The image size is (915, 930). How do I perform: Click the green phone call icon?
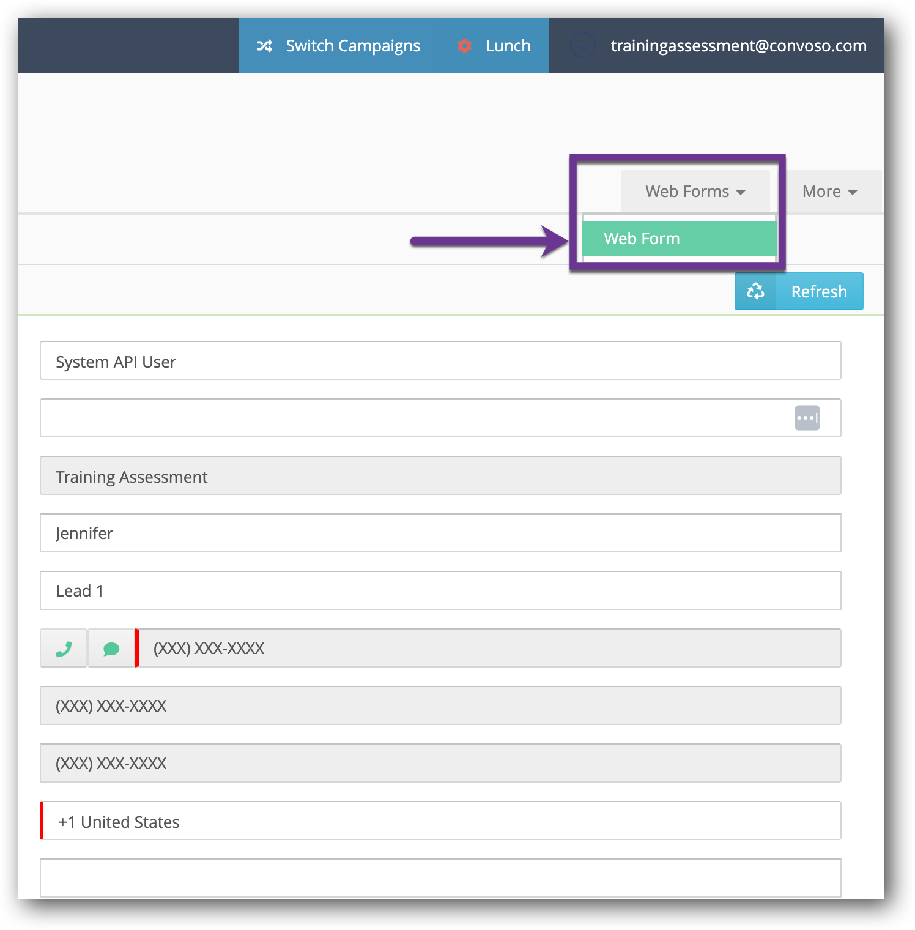[x=64, y=649]
